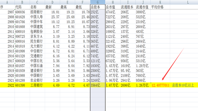Click the 平均价格 header cell
Screen dimensions: 198x111
[x=160, y=7]
